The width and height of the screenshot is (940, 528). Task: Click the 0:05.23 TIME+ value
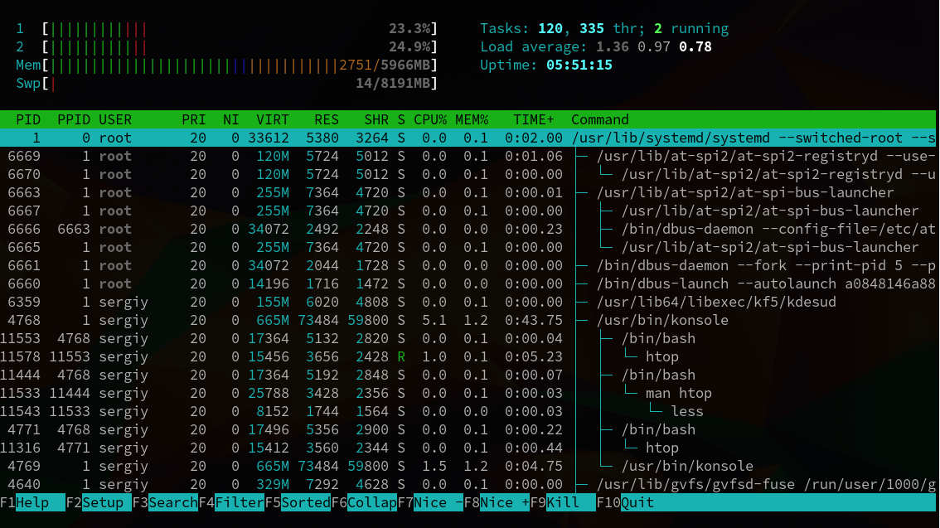click(x=534, y=356)
